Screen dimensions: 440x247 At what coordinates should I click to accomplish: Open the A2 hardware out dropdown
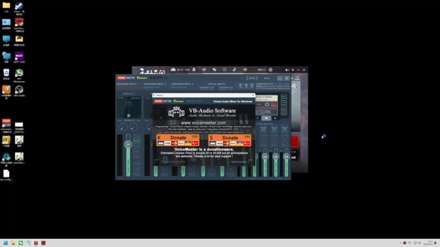(x=246, y=86)
